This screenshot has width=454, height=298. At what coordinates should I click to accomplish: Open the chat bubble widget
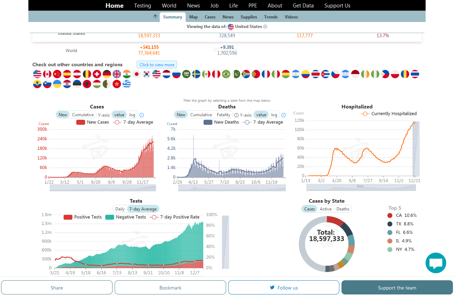coord(436,263)
